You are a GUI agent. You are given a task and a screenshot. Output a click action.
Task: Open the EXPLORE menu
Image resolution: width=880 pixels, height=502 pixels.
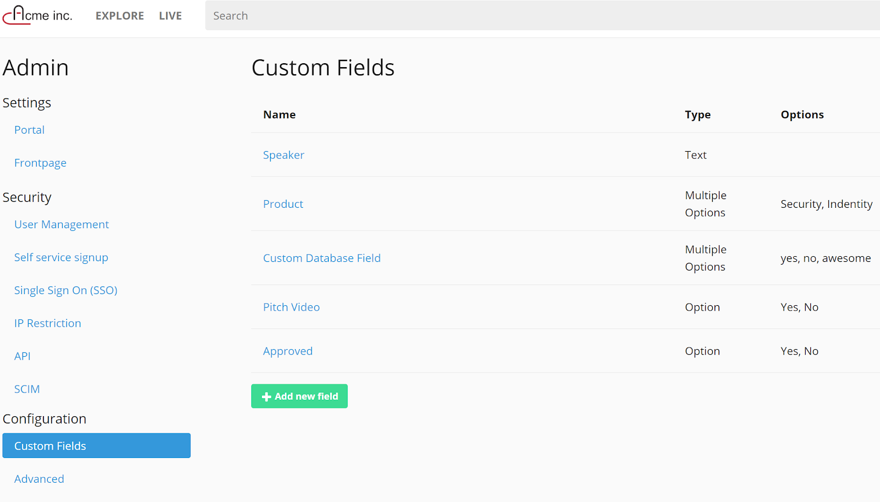pyautogui.click(x=119, y=16)
